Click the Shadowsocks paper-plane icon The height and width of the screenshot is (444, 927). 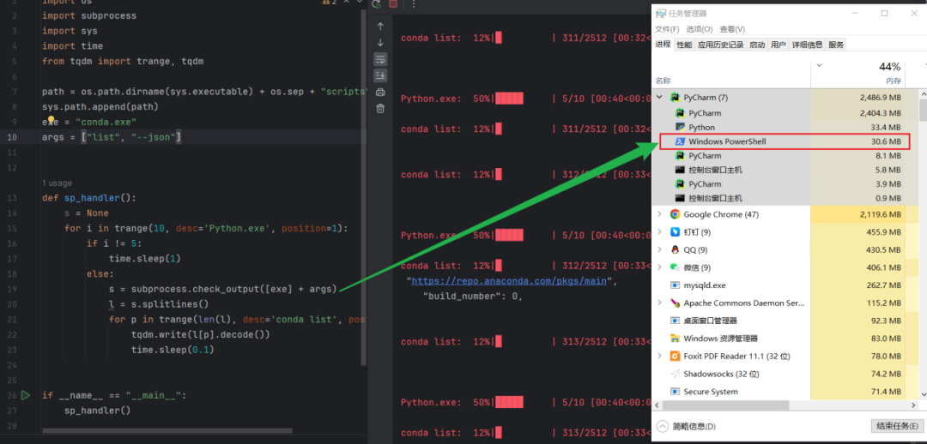tap(675, 374)
